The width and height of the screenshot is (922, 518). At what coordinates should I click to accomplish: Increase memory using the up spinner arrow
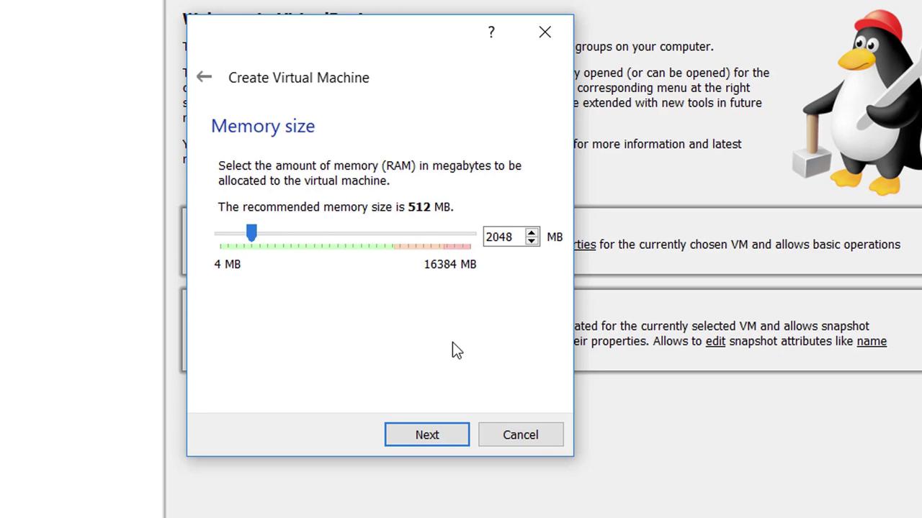532,232
